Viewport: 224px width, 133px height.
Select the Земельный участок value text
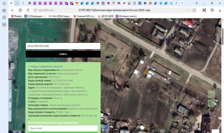pyautogui.click(x=71, y=70)
